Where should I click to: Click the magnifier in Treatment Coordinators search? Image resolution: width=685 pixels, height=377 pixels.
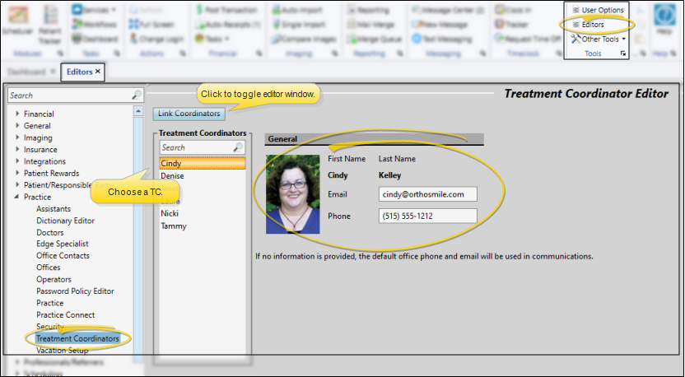click(x=238, y=147)
